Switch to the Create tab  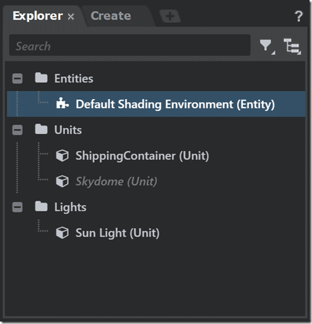tap(111, 16)
